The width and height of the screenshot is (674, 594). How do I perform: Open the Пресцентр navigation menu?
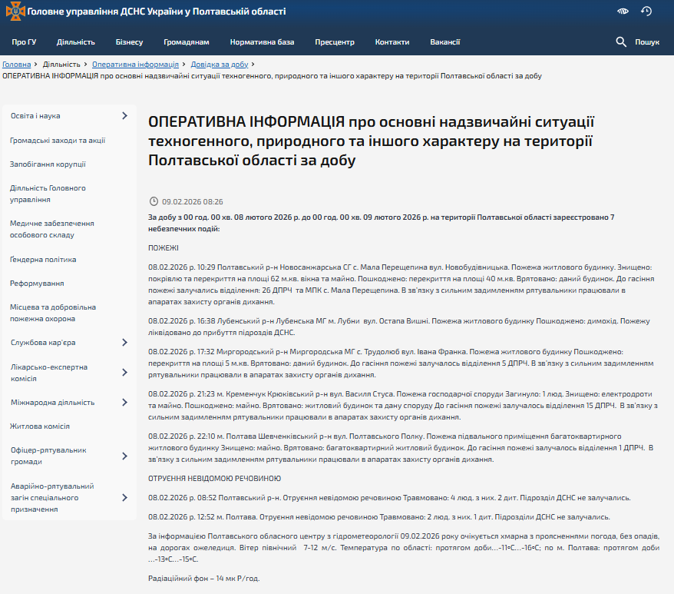tap(335, 42)
